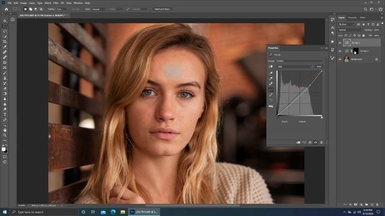The height and width of the screenshot is (216, 385).
Task: Open Search icon at top right
Action: point(365,9)
